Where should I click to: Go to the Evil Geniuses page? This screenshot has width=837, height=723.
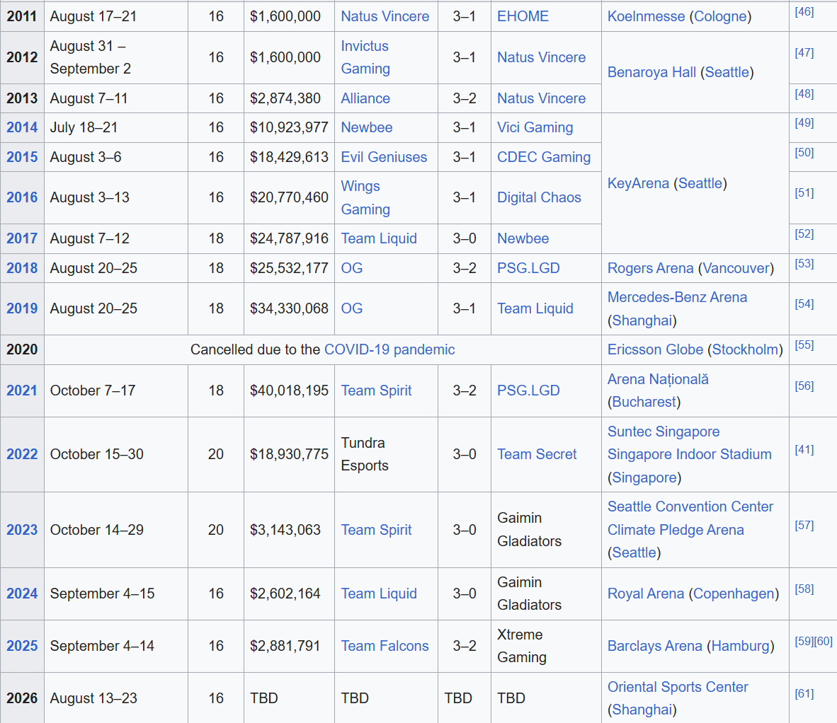click(384, 157)
